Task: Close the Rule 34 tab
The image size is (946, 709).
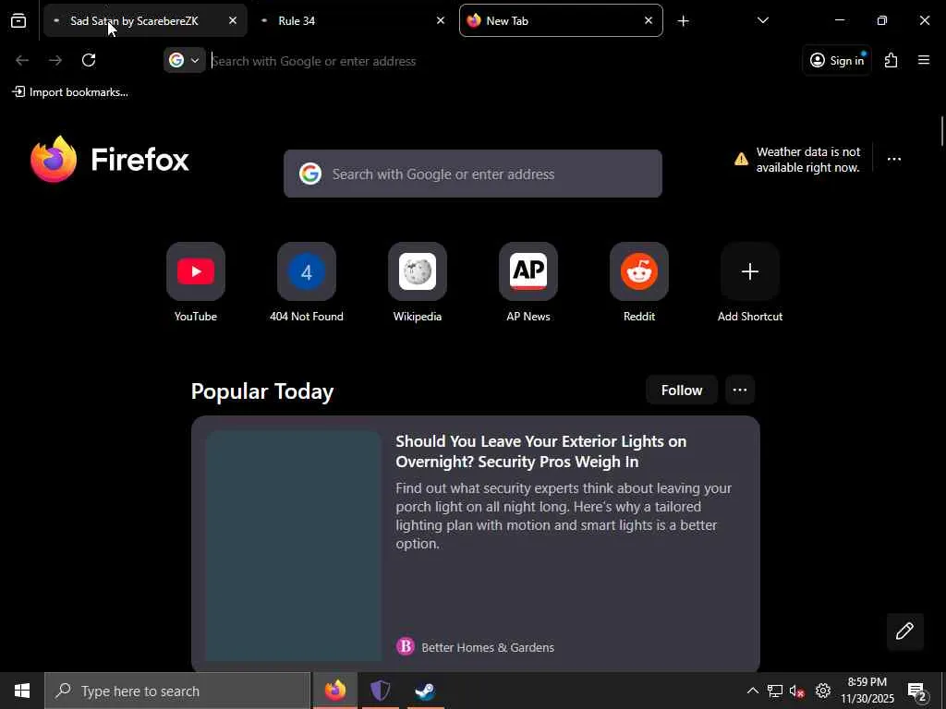Action: tap(441, 20)
